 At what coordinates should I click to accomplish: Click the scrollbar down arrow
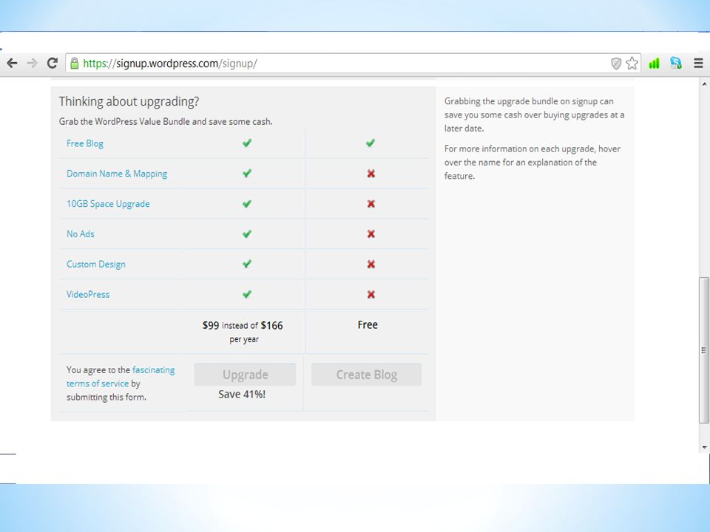coord(703,447)
